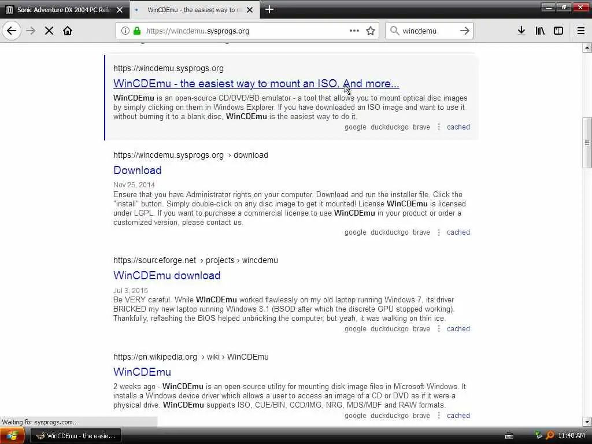The height and width of the screenshot is (444, 592).
Task: Click the scrollbar down arrow
Action: (x=587, y=421)
